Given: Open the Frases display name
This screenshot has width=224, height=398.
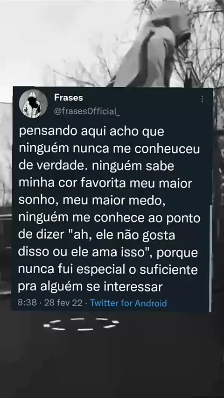Looking at the screenshot, I should tap(69, 98).
